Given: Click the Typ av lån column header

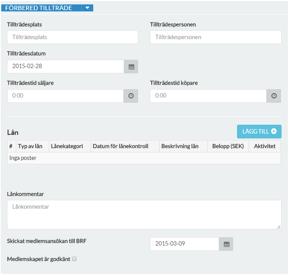Looking at the screenshot, I should (33, 146).
